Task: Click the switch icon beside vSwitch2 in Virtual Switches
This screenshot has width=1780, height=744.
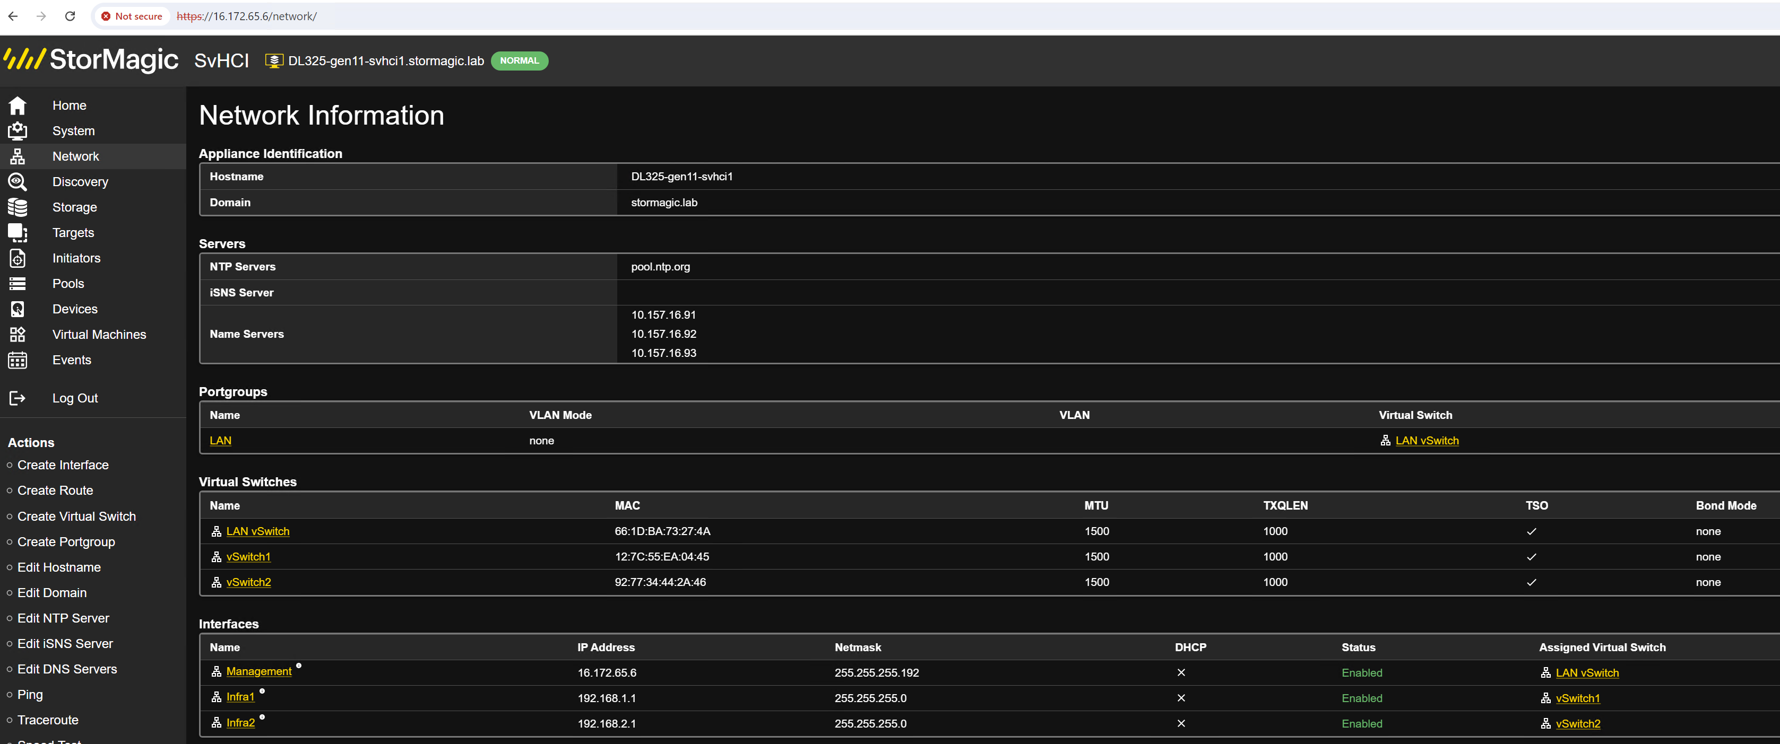Action: 217,582
